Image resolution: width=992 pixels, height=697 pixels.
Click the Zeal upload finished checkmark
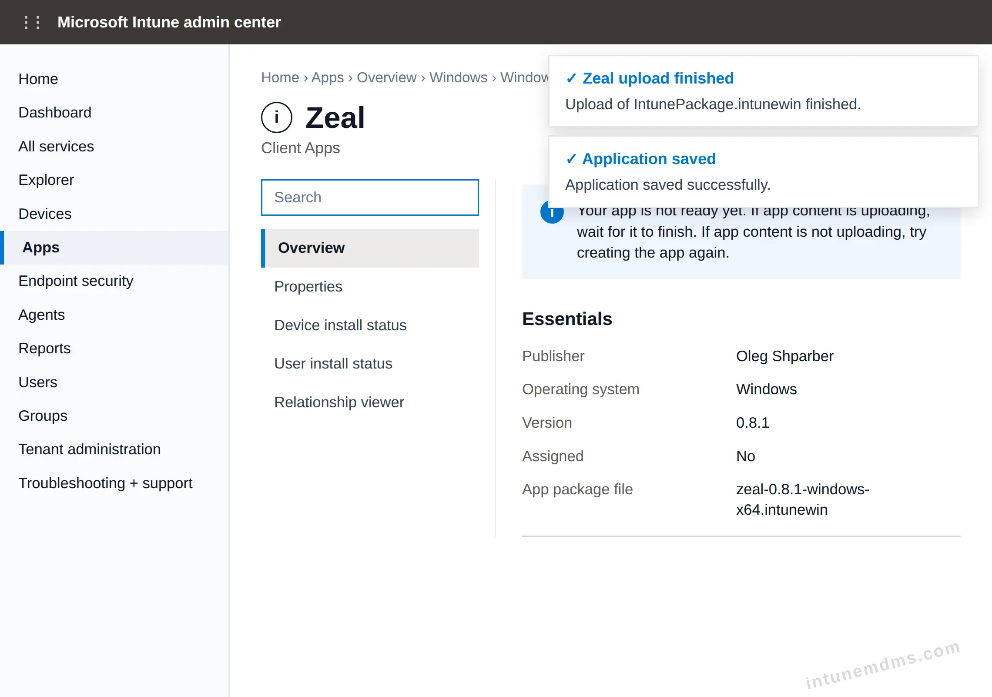(x=571, y=78)
